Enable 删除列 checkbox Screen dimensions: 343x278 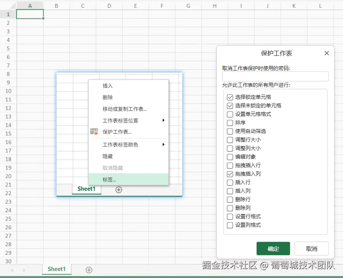pos(230,208)
